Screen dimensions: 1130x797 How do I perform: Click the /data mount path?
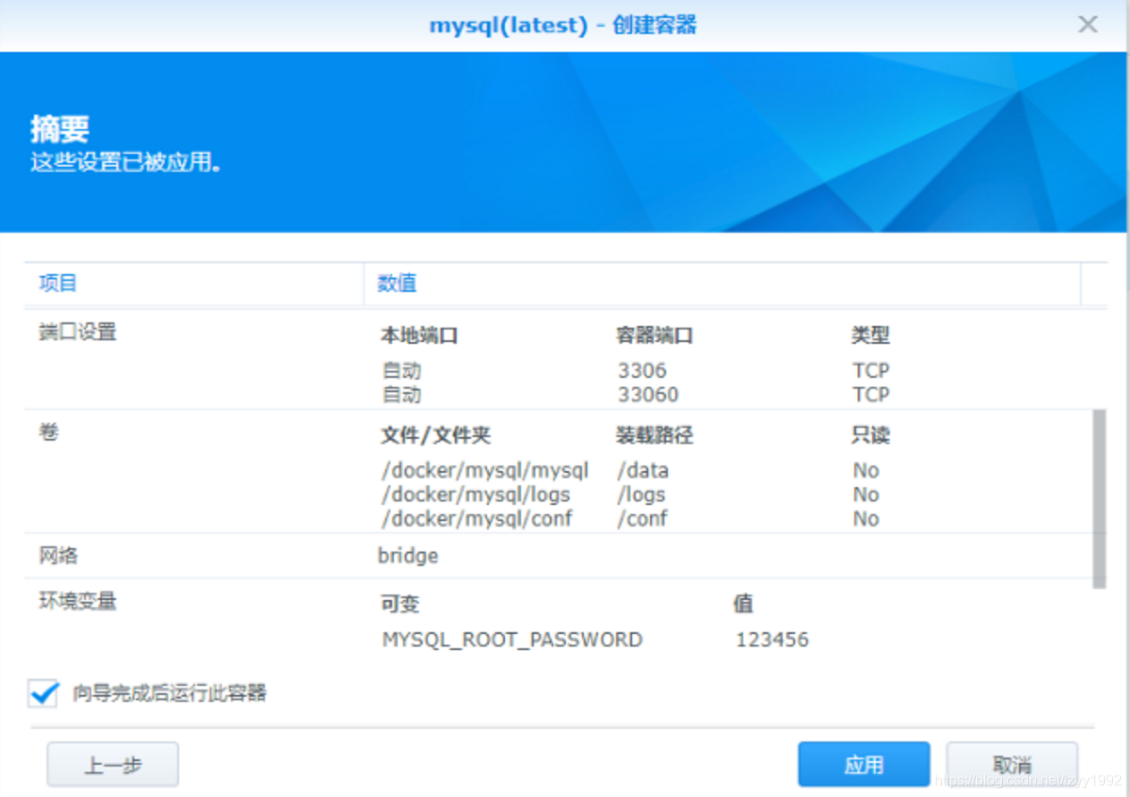click(x=643, y=470)
